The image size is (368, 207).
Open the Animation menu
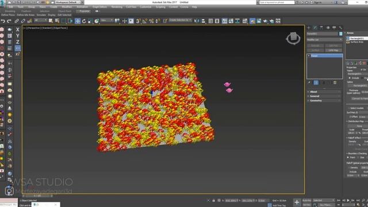pyautogui.click(x=82, y=7)
